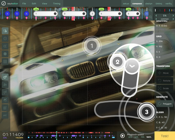Select blue circle 4 on the timeline
The height and width of the screenshot is (140, 175).
click(x=7, y=14)
